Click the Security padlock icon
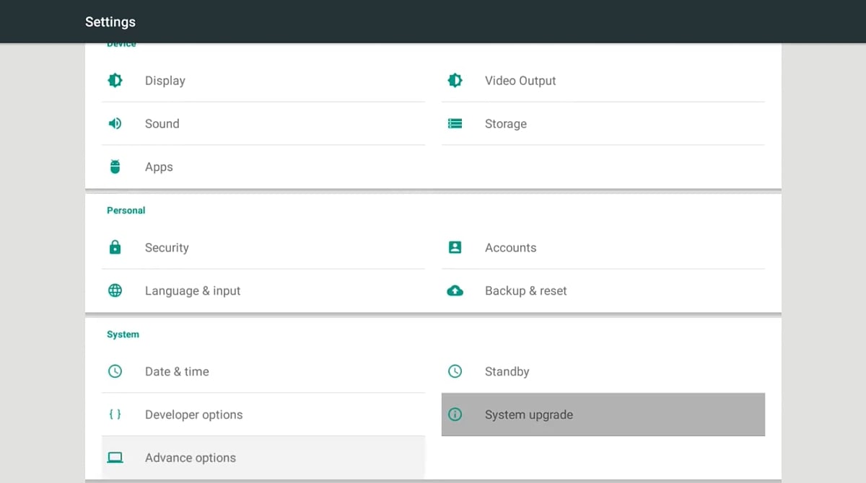The width and height of the screenshot is (866, 483). (115, 248)
